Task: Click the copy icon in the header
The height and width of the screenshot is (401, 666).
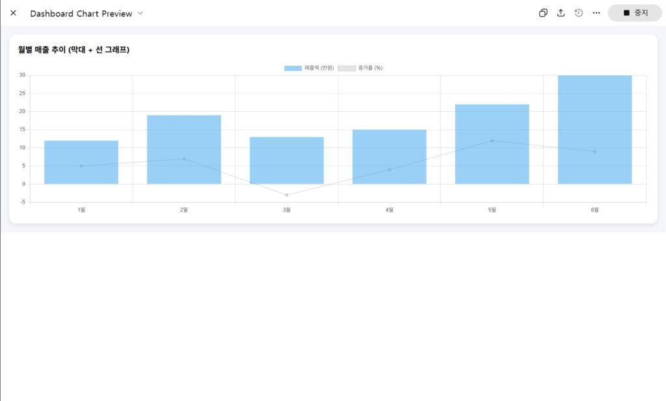Action: (543, 13)
